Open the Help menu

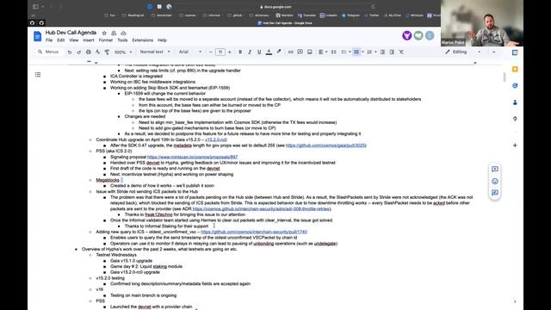coord(162,40)
